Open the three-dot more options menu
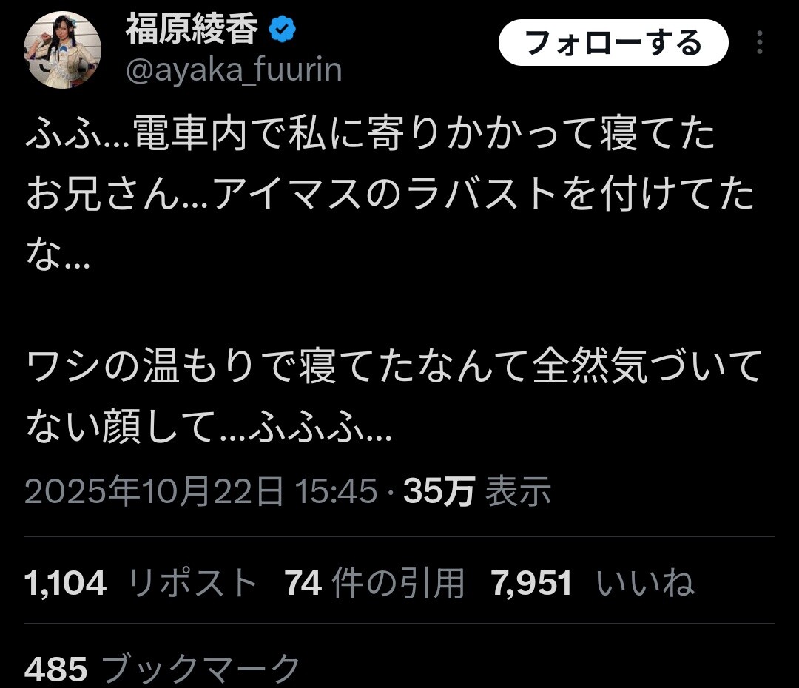The height and width of the screenshot is (688, 799). (x=759, y=42)
